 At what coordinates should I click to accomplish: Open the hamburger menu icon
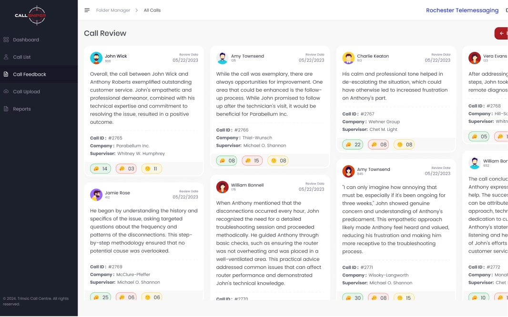[x=87, y=10]
